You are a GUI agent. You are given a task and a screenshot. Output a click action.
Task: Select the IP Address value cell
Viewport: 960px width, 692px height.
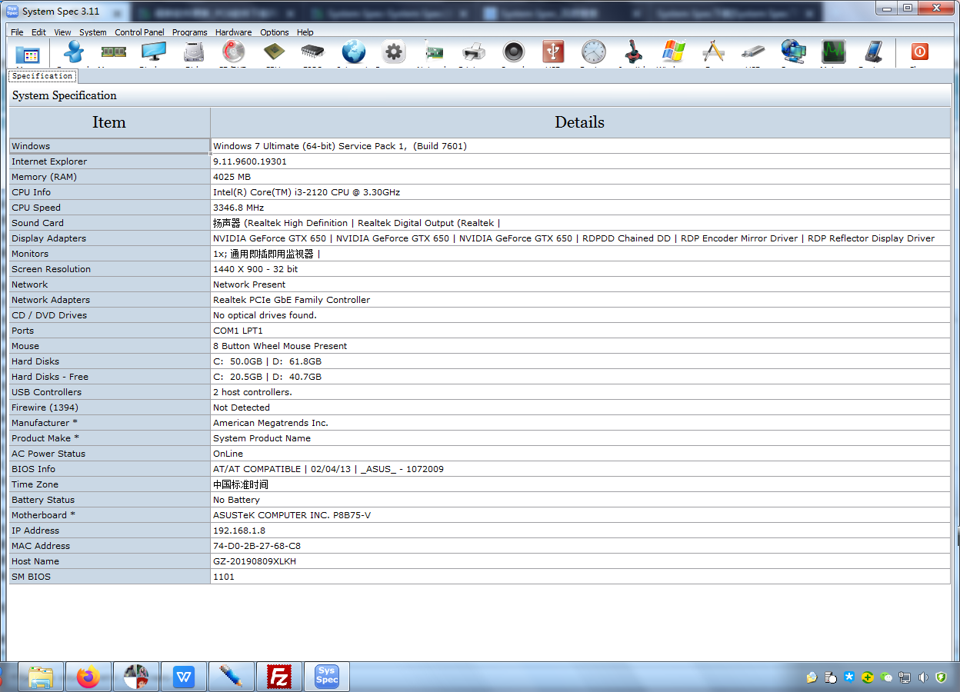tap(580, 531)
